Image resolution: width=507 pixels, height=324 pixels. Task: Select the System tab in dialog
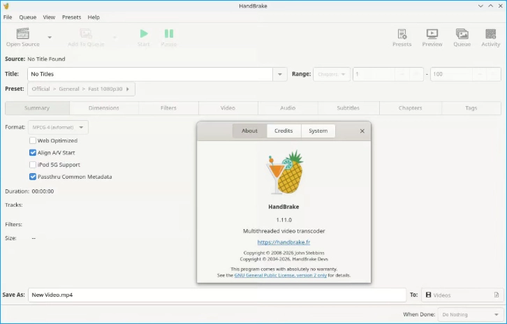coord(318,131)
